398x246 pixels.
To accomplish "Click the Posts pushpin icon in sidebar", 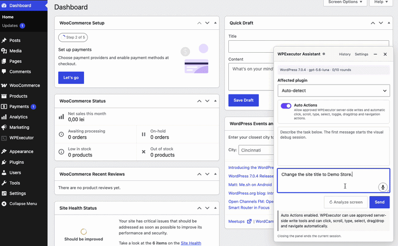I will (x=4, y=40).
